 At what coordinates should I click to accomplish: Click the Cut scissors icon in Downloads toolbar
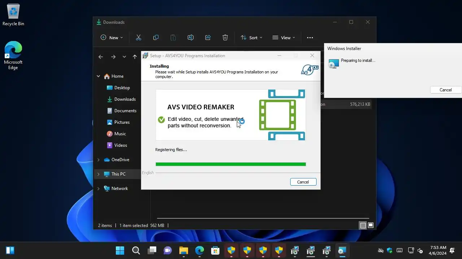[x=139, y=37]
